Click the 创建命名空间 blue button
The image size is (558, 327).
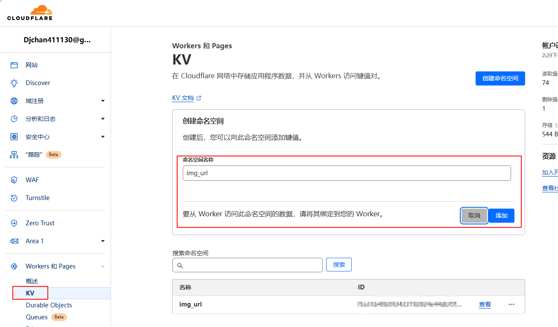click(500, 78)
